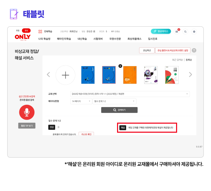Sort by 등록순
211x191 pixels.
[x=189, y=60]
